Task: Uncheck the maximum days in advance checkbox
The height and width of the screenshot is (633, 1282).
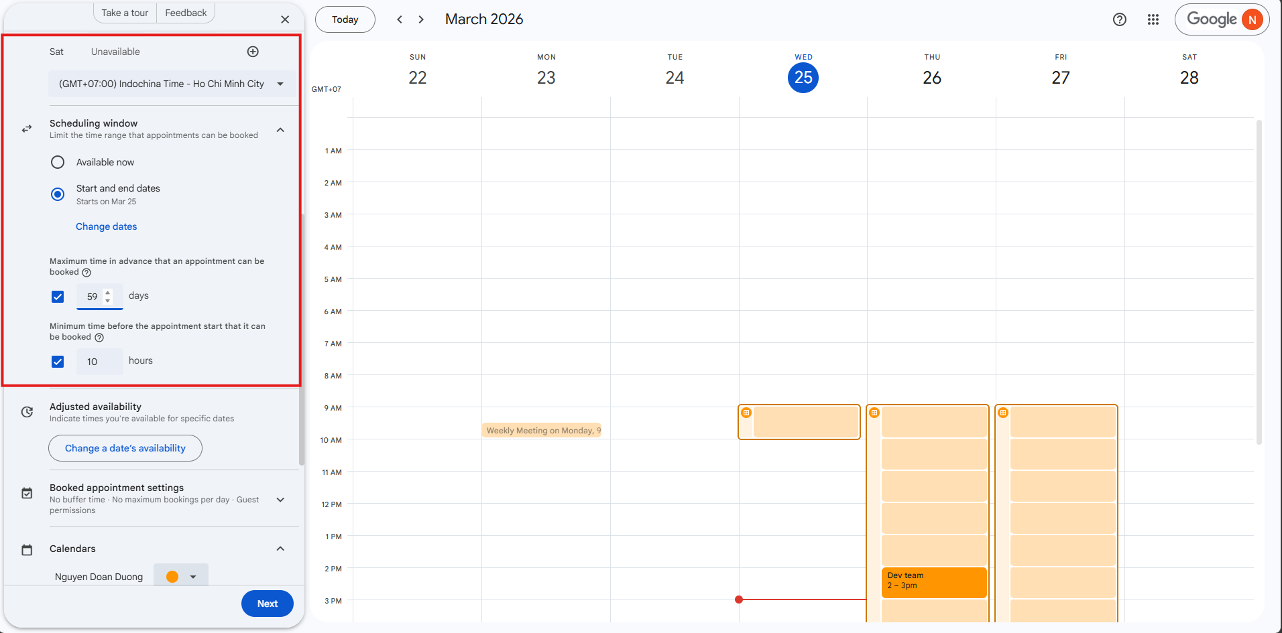Action: tap(58, 297)
